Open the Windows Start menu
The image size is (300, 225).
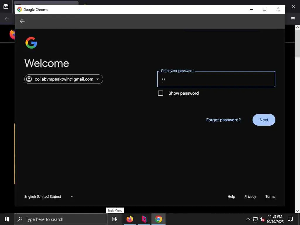point(7,219)
